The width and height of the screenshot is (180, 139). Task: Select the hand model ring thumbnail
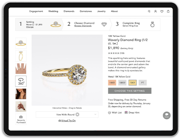(21, 69)
